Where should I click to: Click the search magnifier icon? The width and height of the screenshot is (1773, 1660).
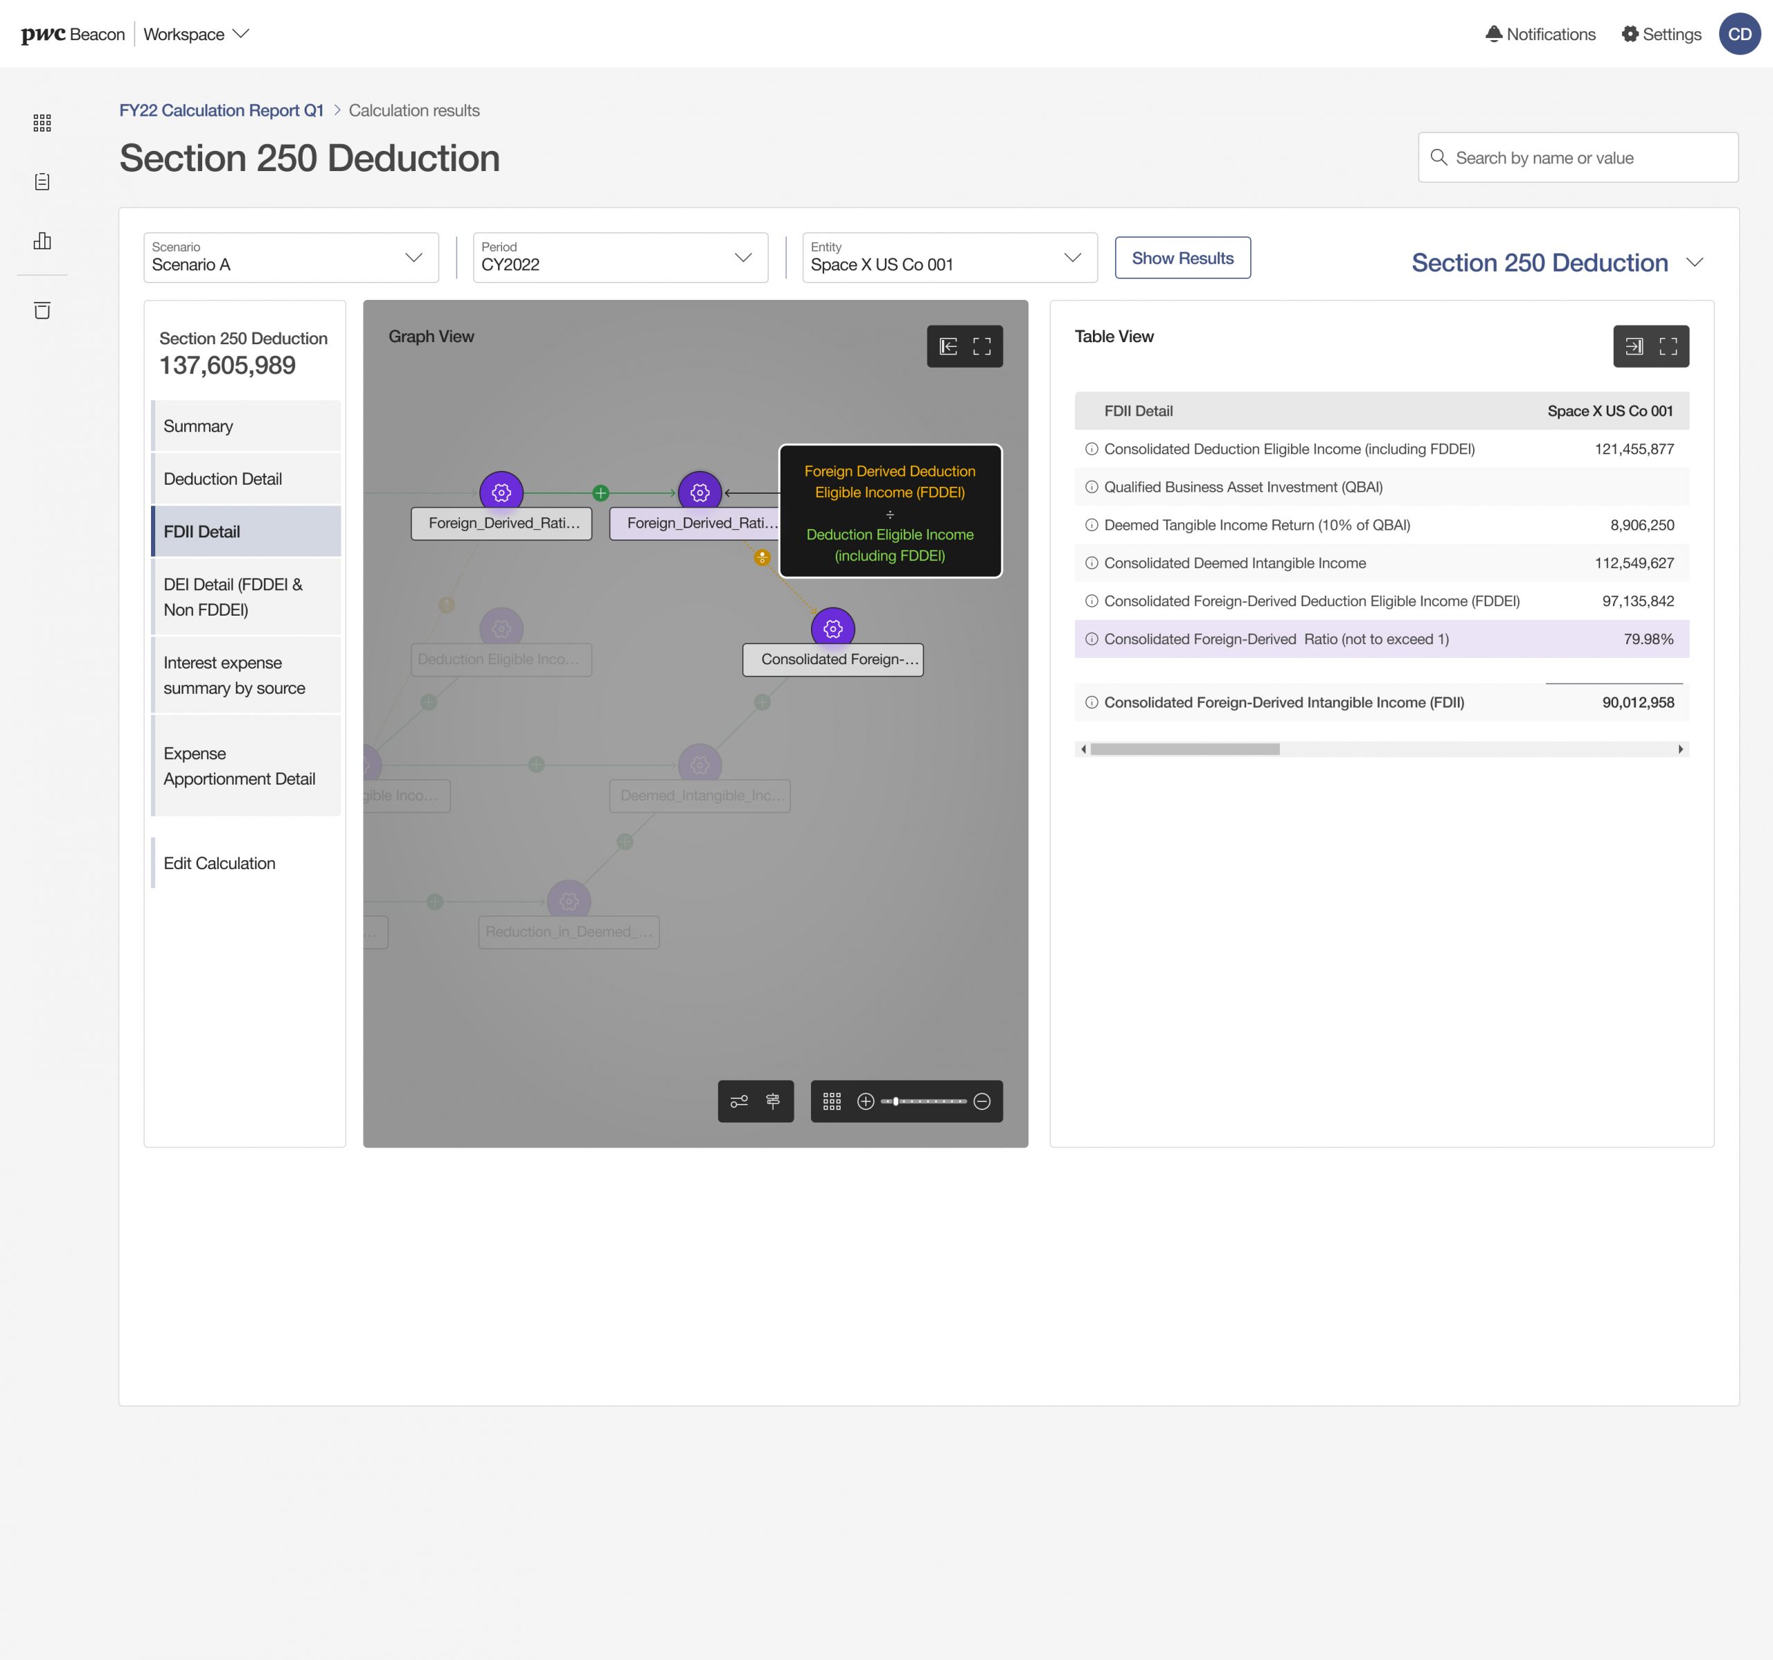pos(1438,158)
